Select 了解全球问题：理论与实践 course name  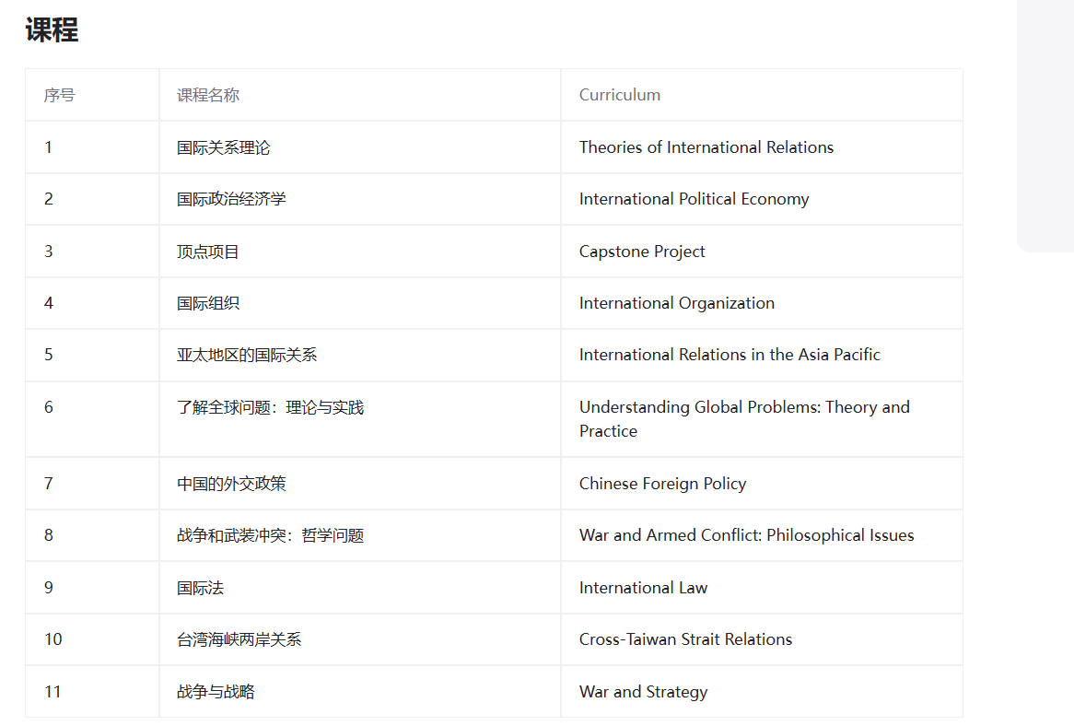point(270,407)
